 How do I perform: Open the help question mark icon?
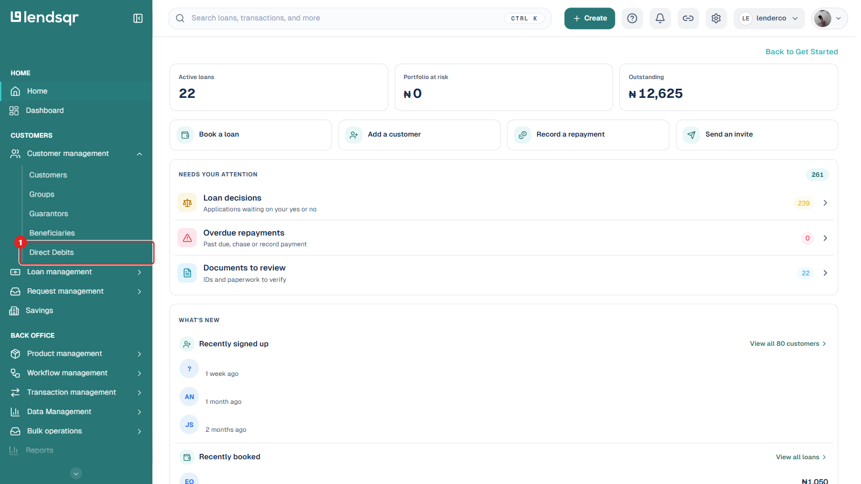coord(632,18)
